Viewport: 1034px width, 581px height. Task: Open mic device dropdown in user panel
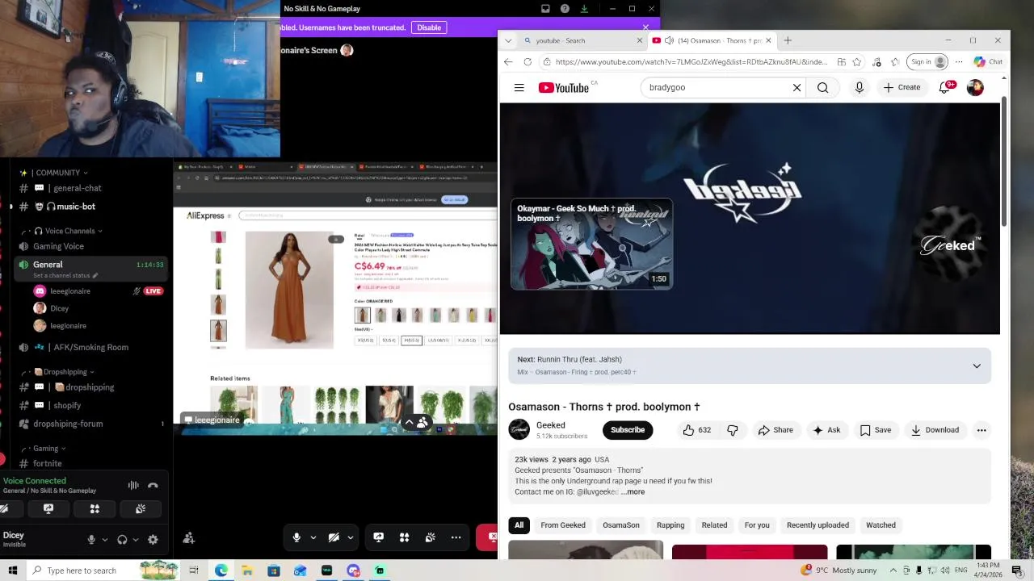click(x=104, y=540)
